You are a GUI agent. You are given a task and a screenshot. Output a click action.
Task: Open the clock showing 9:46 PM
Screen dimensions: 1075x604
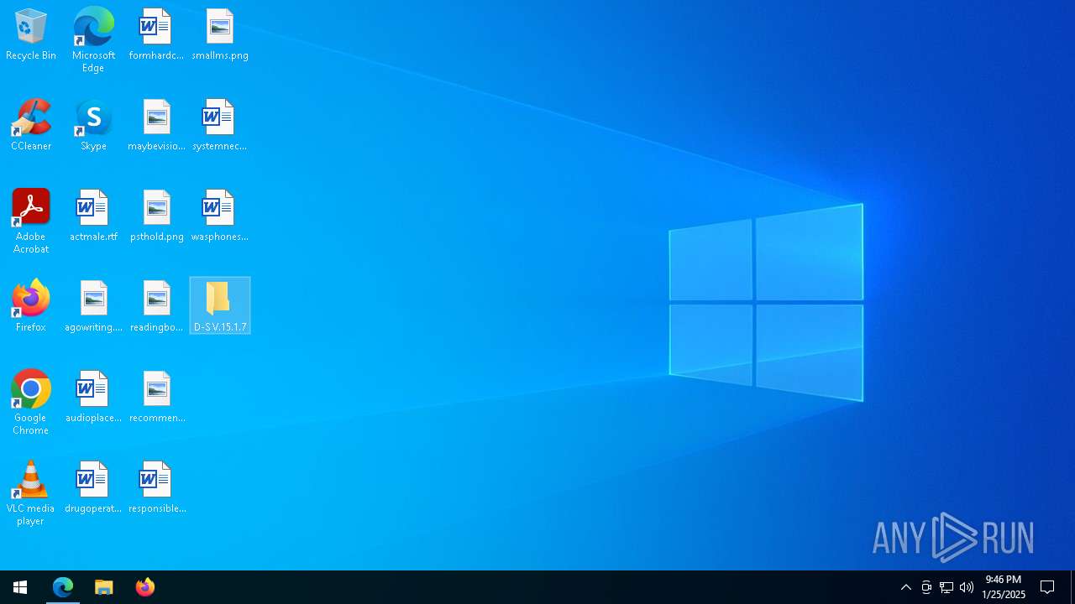(x=1004, y=587)
